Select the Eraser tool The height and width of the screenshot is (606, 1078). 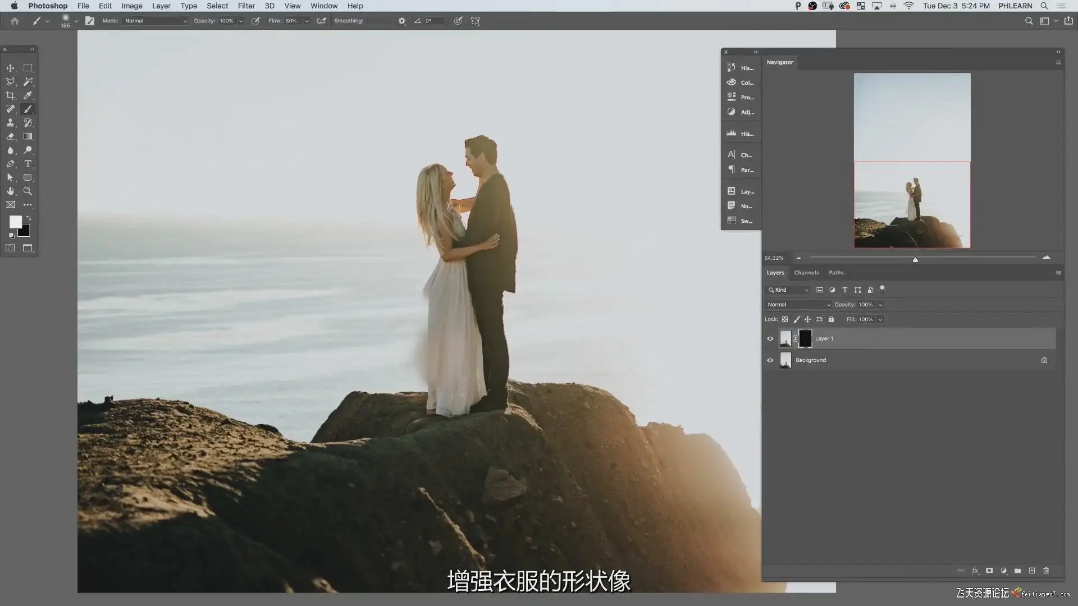(x=10, y=136)
